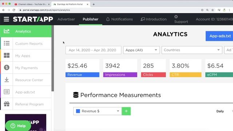Switch to the Channel videos YouTube Studio tab
Image resolution: width=233 pixels, height=131 pixels.
(32, 4)
